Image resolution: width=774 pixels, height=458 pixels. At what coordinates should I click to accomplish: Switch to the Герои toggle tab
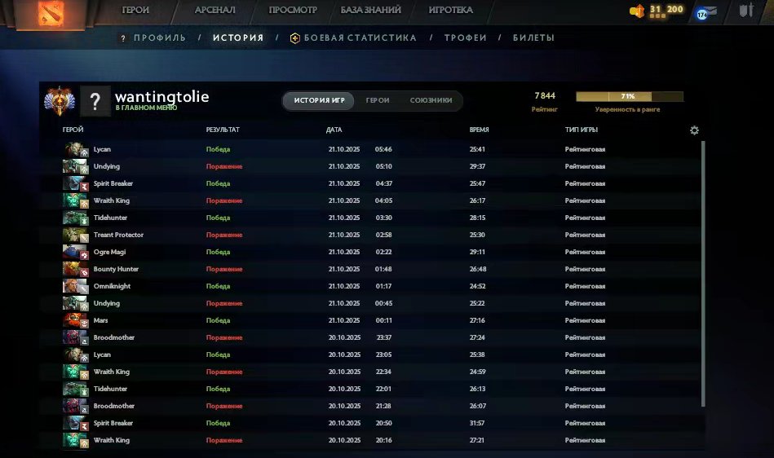coord(377,101)
